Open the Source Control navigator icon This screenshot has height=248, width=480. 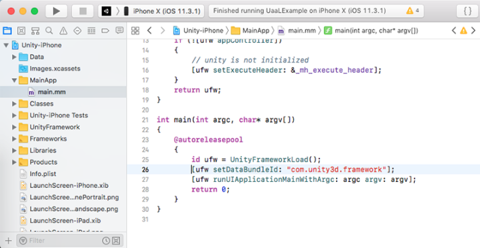pos(21,31)
